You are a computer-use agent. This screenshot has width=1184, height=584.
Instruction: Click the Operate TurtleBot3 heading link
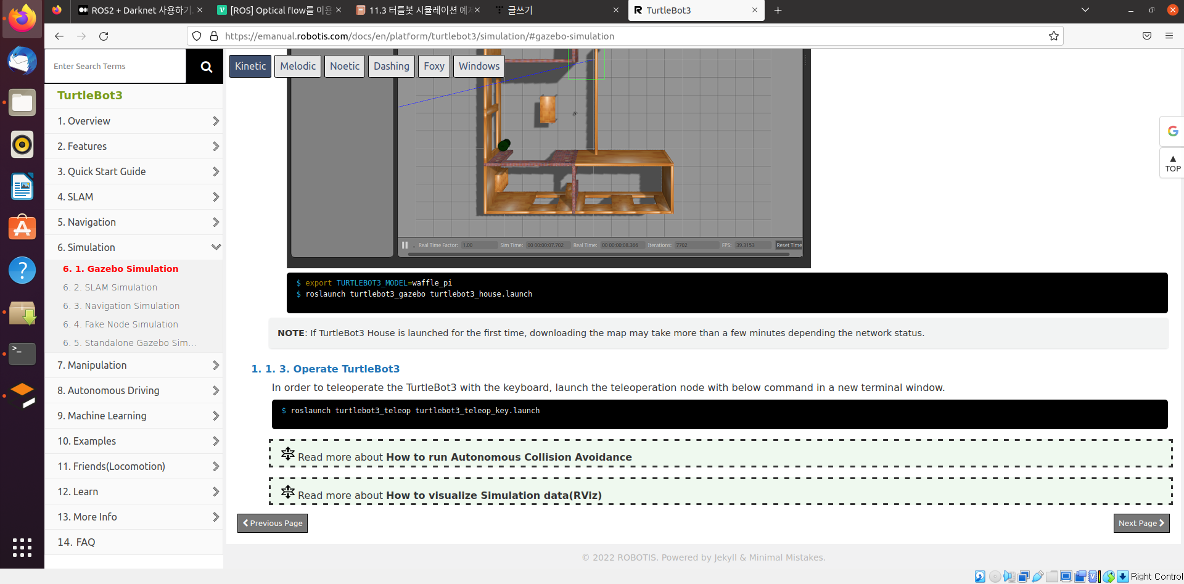pyautogui.click(x=326, y=369)
